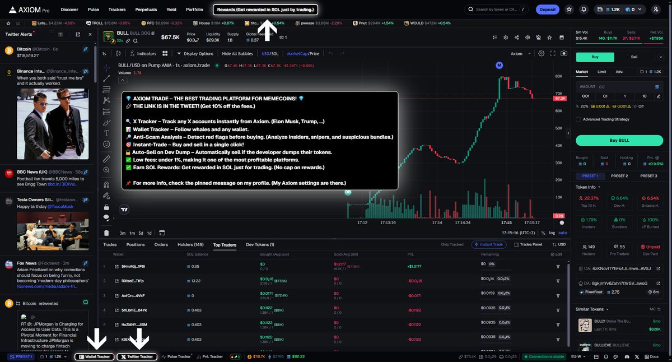Open Display Options dropdown
Image resolution: width=672 pixels, height=362 pixels.
(195, 54)
